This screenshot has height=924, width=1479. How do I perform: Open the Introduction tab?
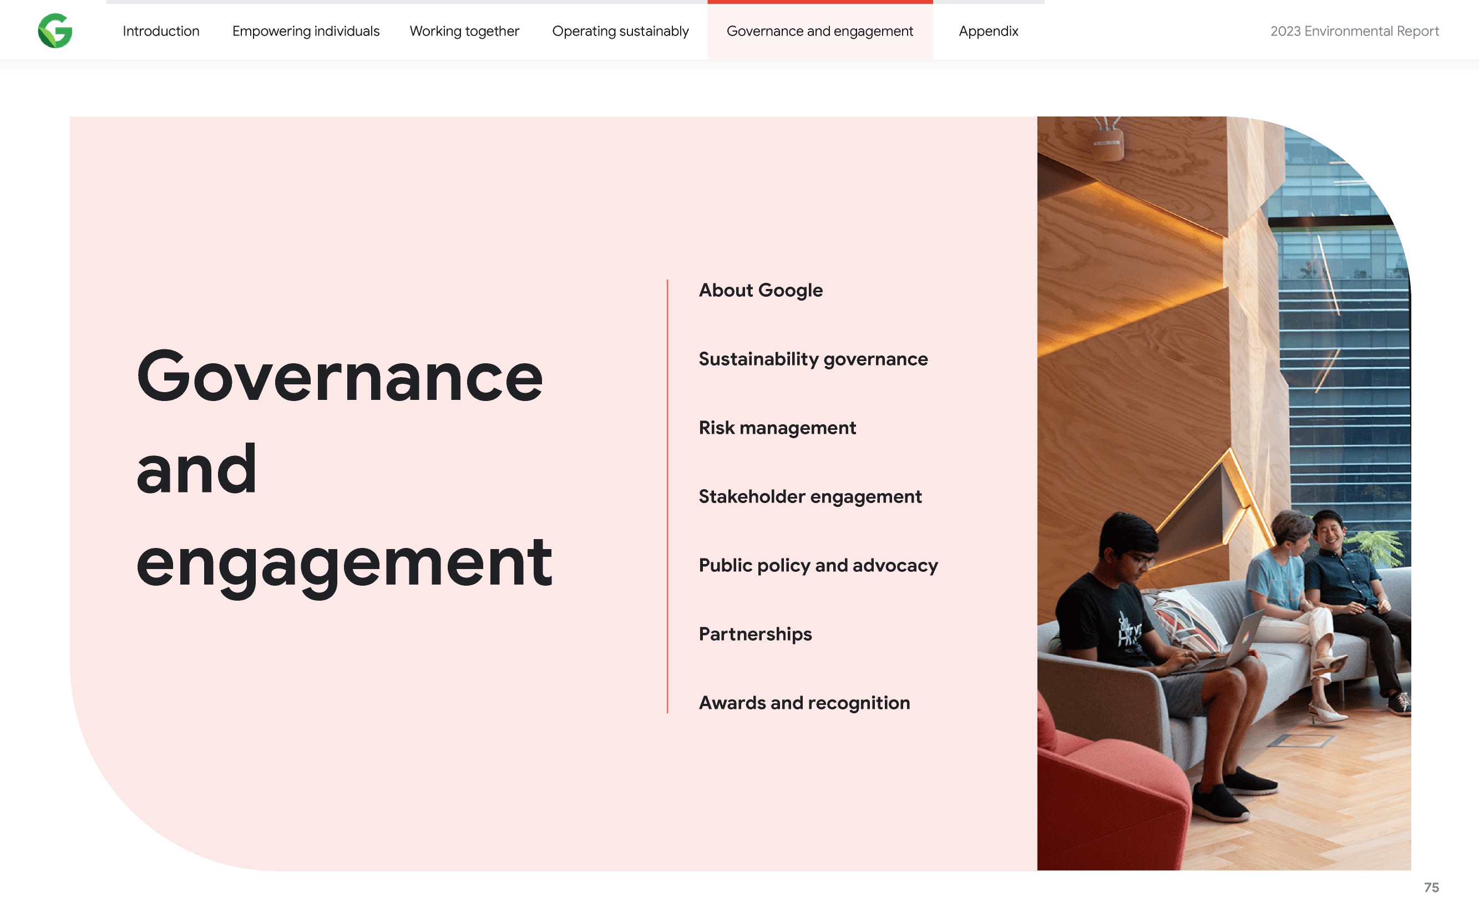161,31
